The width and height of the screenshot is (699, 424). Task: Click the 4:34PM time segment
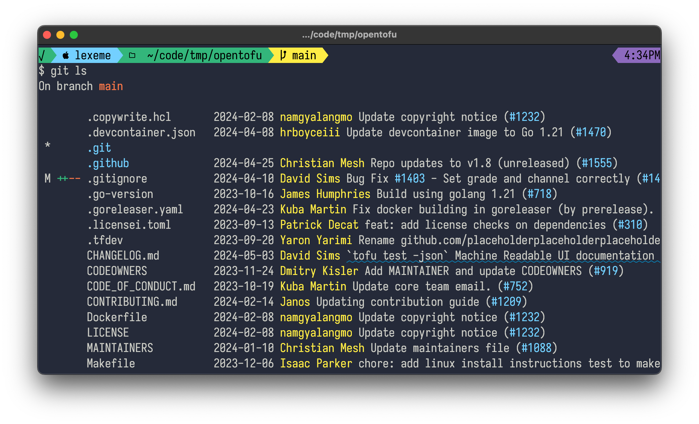pyautogui.click(x=641, y=55)
